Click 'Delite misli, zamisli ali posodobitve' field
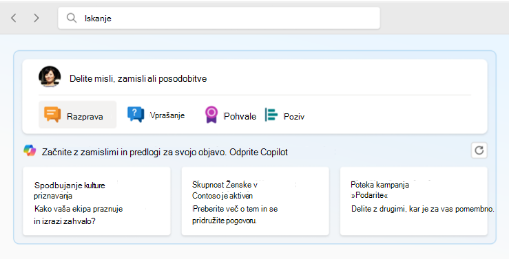The image size is (509, 259). 138,79
